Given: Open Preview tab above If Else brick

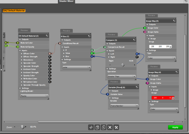Looking at the screenshot, I should point(66,31).
